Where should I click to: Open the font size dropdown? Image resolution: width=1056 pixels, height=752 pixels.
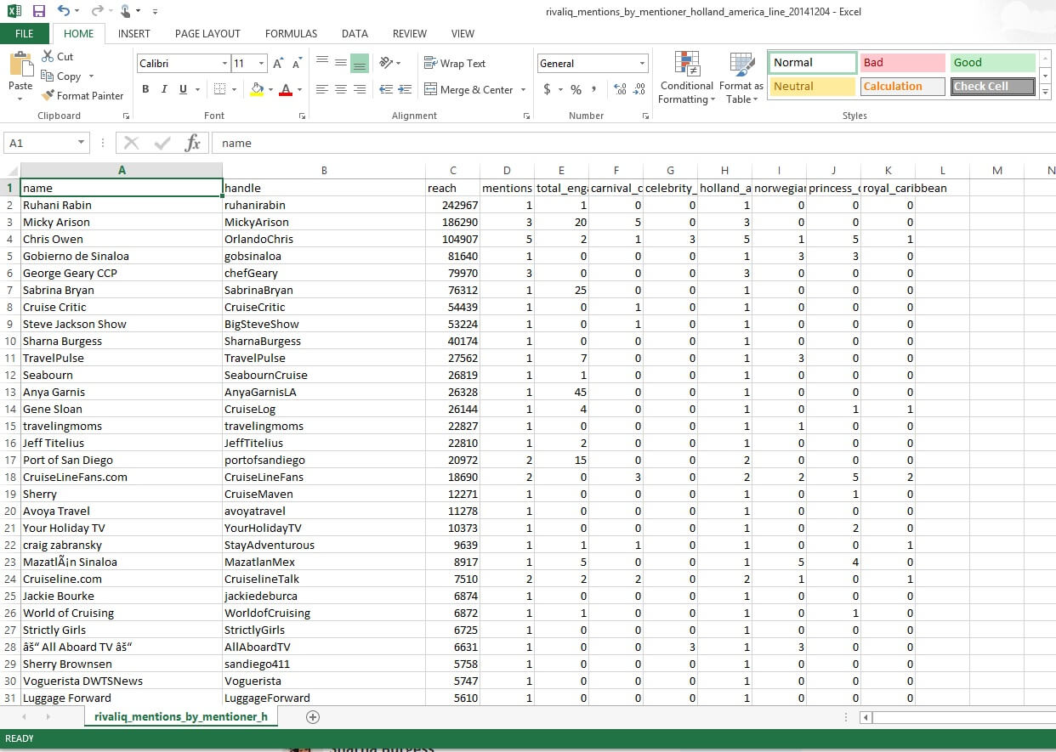[262, 64]
